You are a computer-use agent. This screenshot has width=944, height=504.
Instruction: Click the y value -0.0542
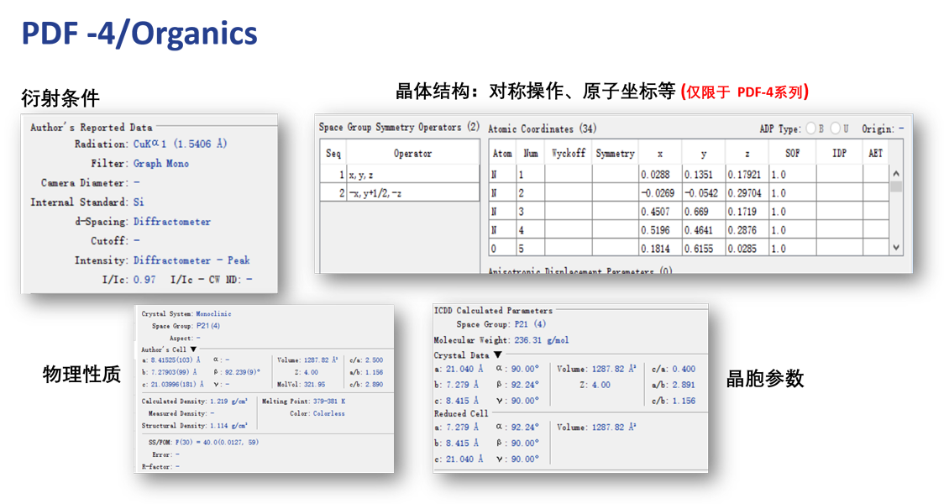pyautogui.click(x=700, y=193)
